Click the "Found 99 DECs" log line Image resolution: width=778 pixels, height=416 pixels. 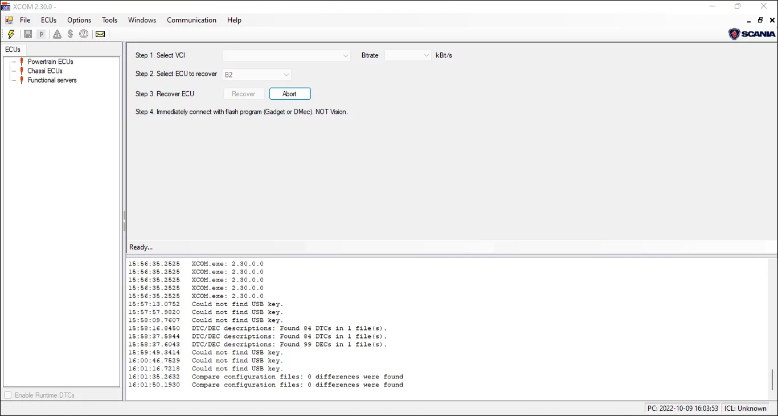coord(257,344)
